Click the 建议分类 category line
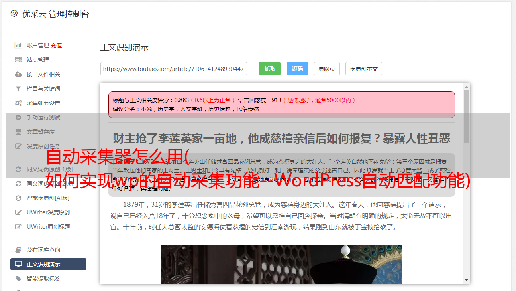The width and height of the screenshot is (516, 291). pyautogui.click(x=186, y=109)
